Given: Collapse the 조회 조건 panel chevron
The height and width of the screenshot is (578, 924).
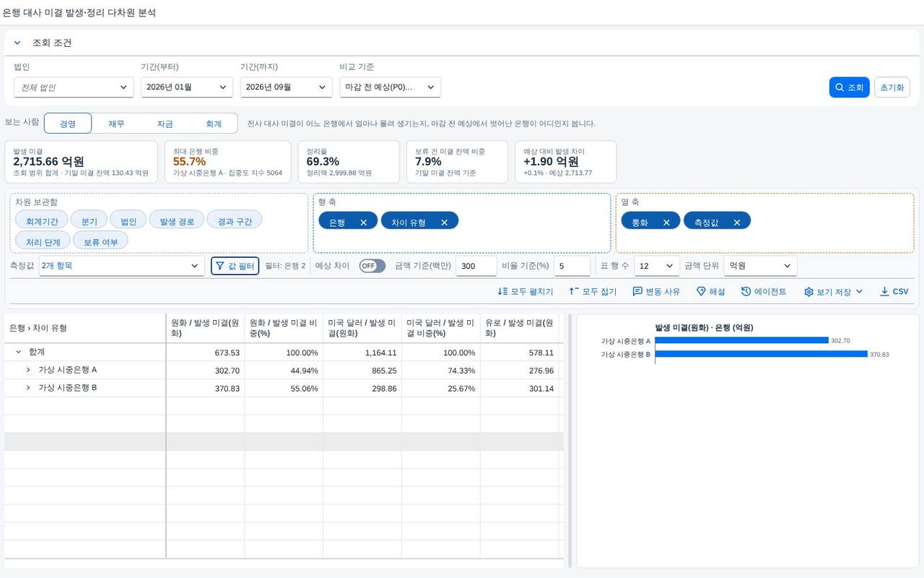Looking at the screenshot, I should [x=17, y=43].
